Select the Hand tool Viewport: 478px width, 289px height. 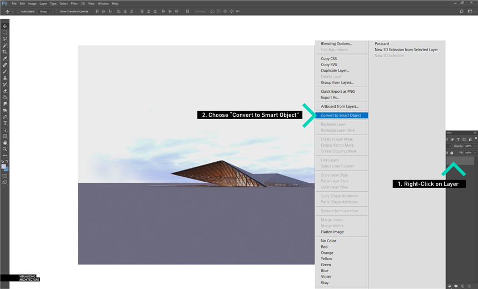[5, 143]
